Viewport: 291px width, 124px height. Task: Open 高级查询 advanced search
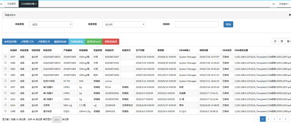[x=77, y=41]
